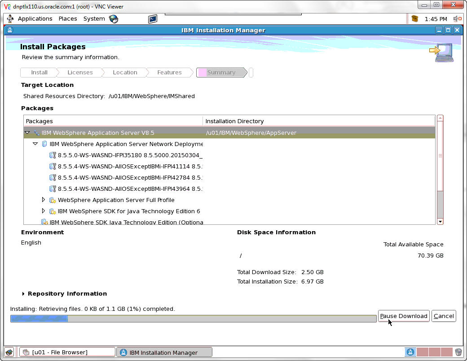Viewport: 467px width, 361px height.
Task: Click the GNOME foot Applications icon
Action: [x=10, y=19]
